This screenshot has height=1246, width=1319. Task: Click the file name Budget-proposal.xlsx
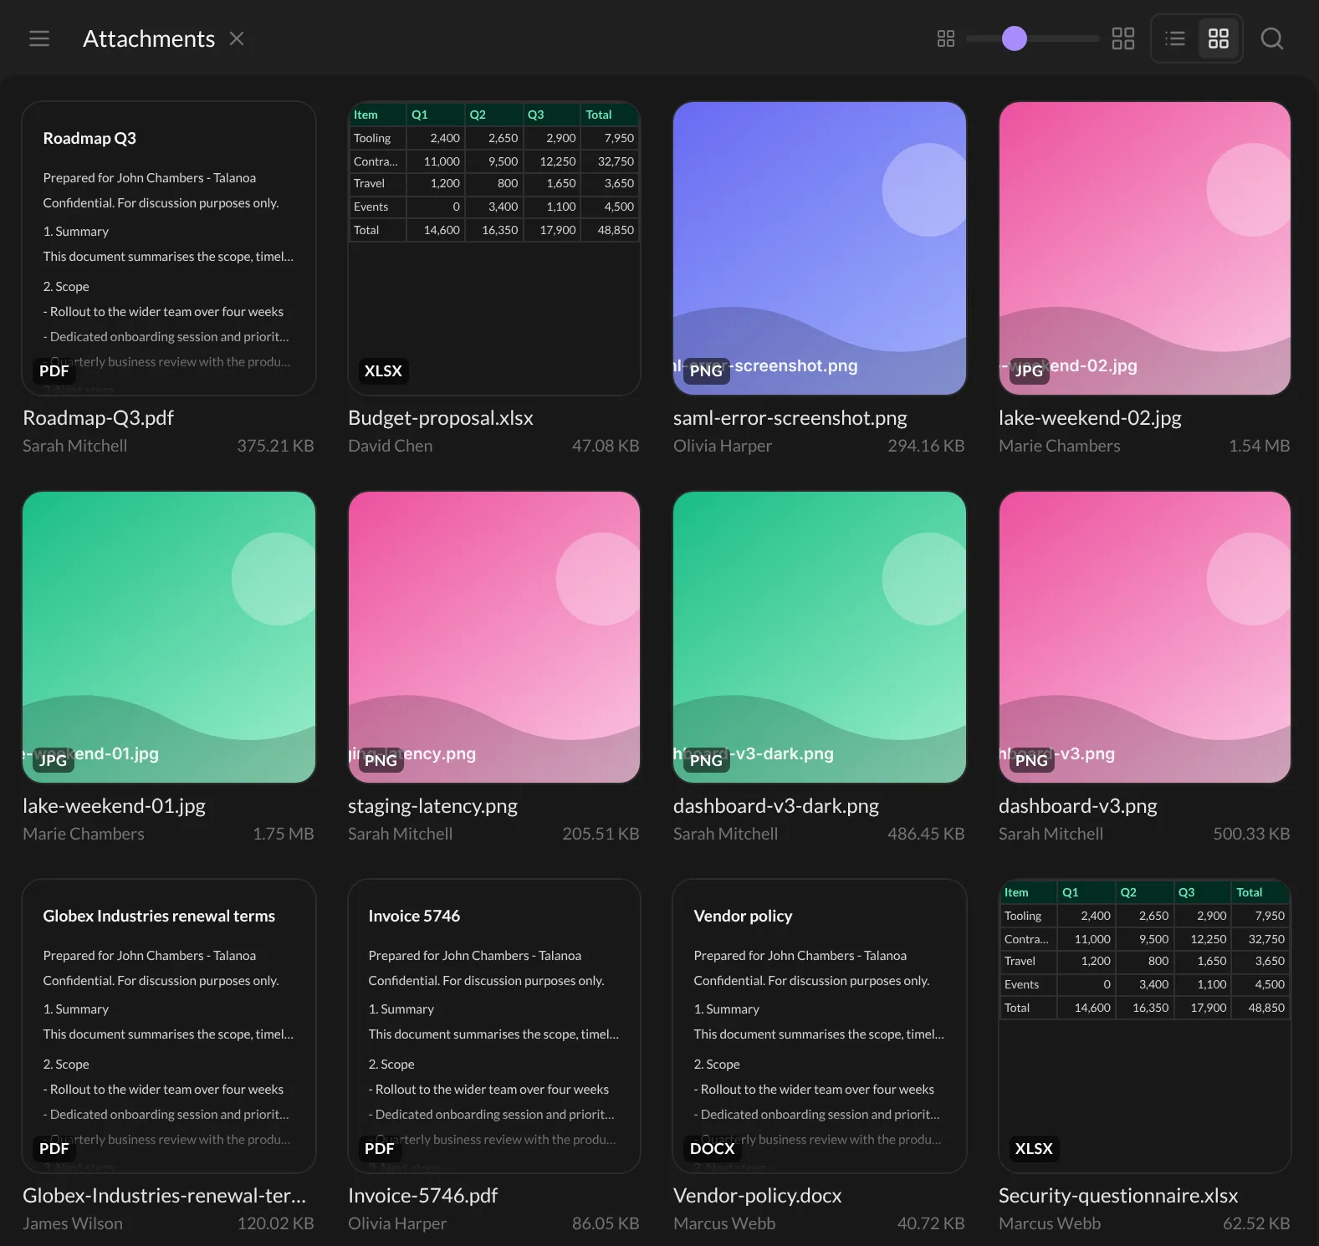point(441,417)
